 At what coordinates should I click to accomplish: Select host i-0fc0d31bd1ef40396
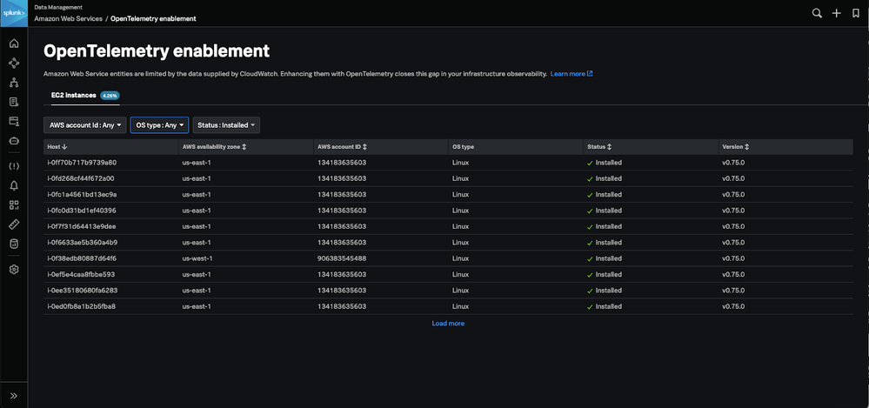(82, 211)
